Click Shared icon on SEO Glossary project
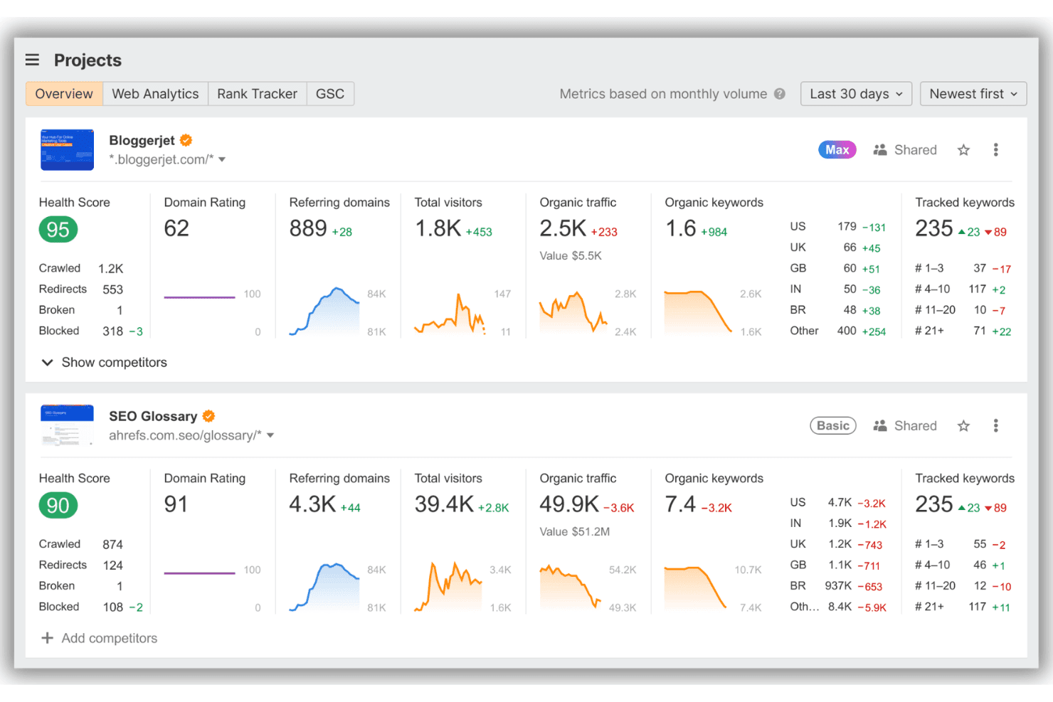1053x702 pixels. click(x=880, y=426)
